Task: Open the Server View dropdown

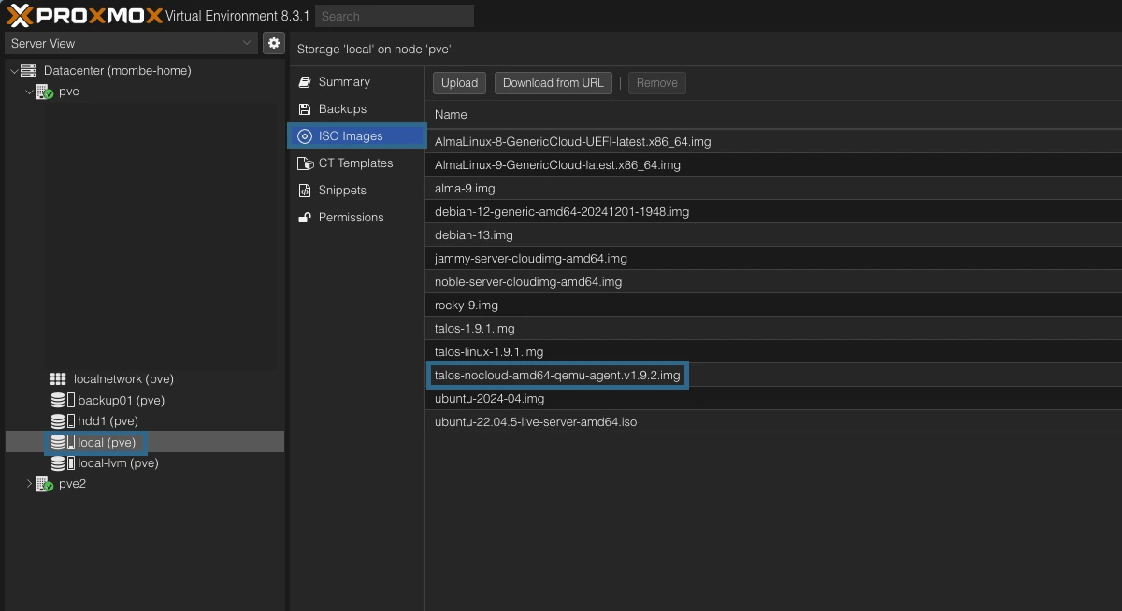Action: click(x=130, y=43)
